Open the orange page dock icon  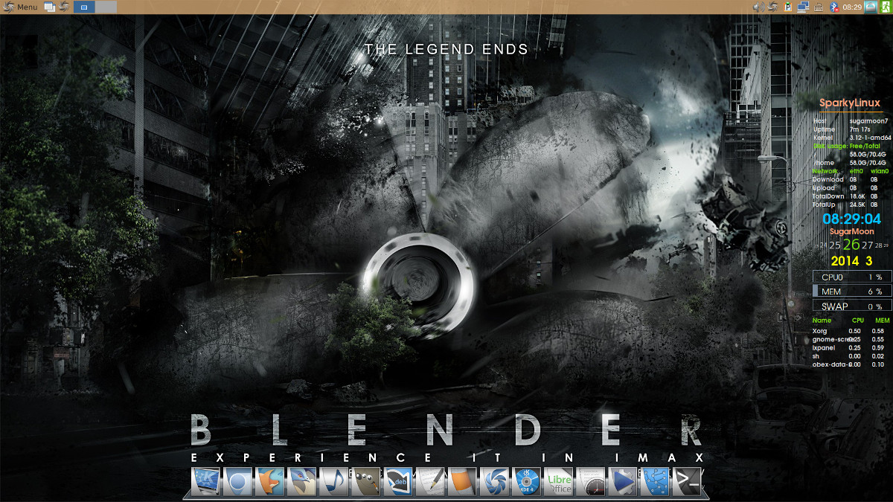[462, 483]
